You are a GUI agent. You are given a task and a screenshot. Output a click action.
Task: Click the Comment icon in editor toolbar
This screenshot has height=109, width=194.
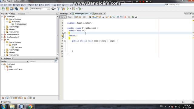click(x=133, y=17)
